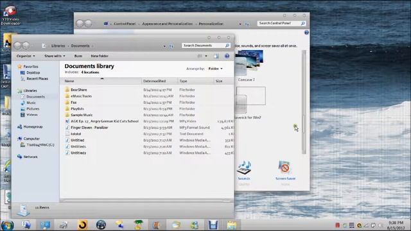Viewport: 411px width, 231px height.
Task: Open the Organize menu
Action: [26, 56]
